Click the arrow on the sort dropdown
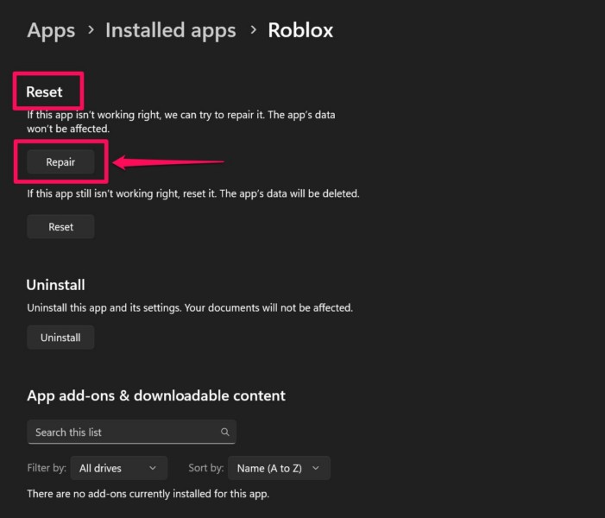 pos(316,468)
